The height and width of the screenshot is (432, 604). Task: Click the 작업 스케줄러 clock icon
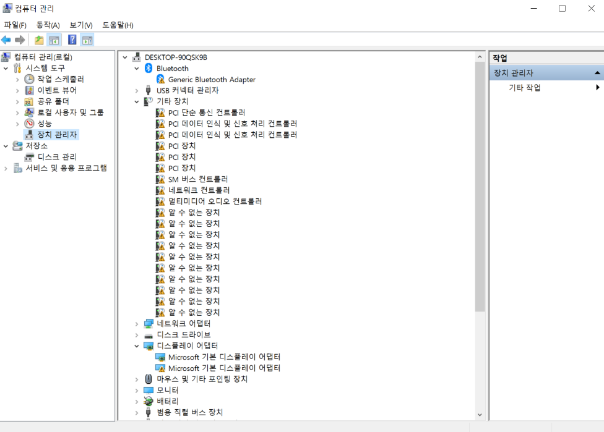point(29,79)
